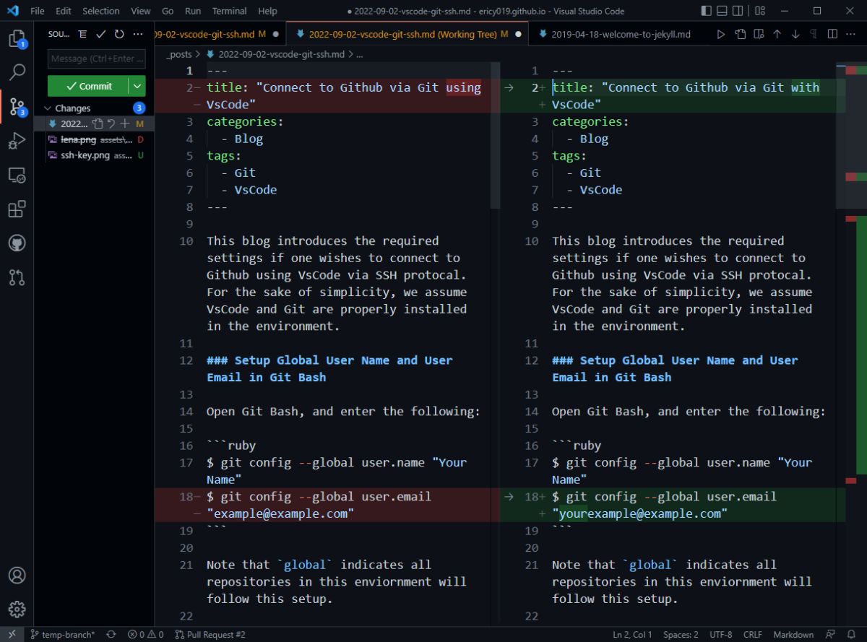The height and width of the screenshot is (642, 867).
Task: Switch Source Control to tree view
Action: click(x=82, y=34)
